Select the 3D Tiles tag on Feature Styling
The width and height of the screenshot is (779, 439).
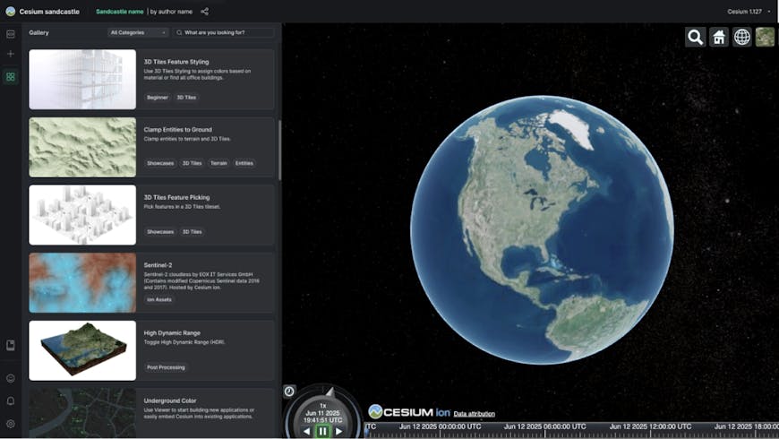tap(187, 98)
